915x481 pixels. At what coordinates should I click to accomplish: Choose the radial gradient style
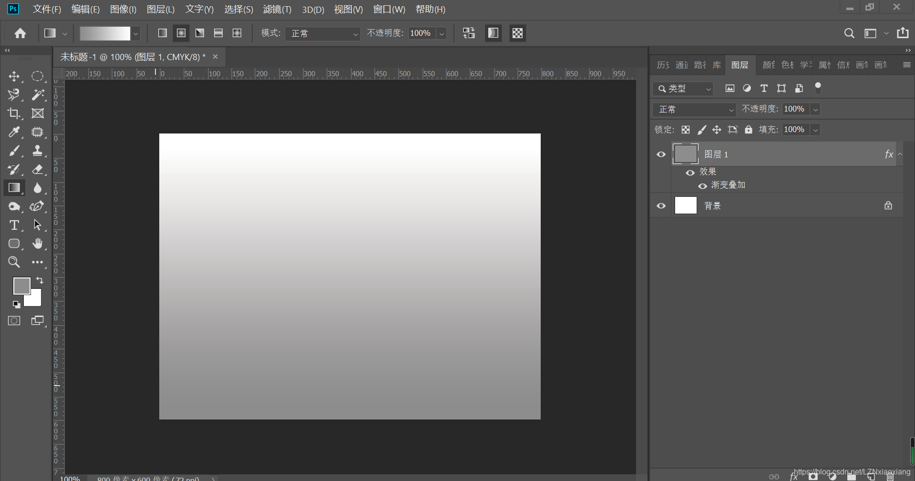click(x=181, y=33)
